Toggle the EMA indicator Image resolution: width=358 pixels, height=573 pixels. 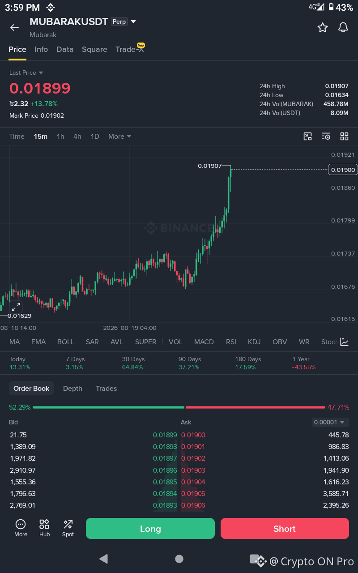(38, 342)
